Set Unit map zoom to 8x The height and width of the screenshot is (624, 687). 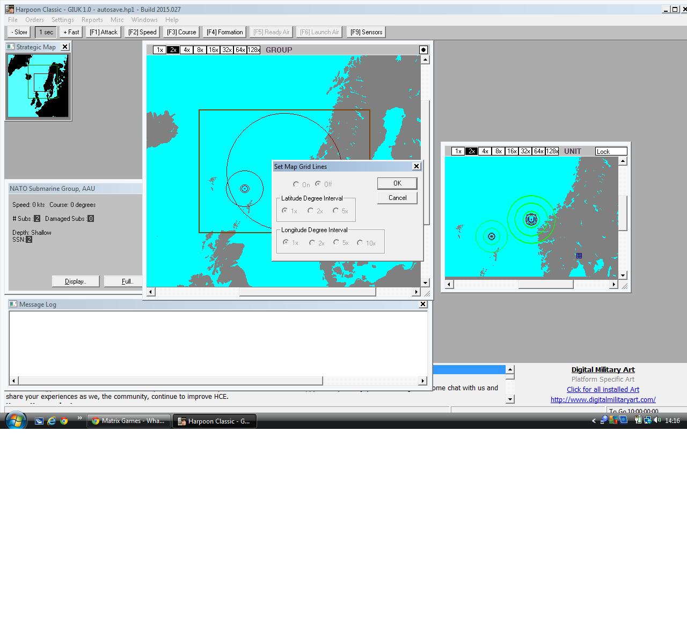(x=498, y=151)
